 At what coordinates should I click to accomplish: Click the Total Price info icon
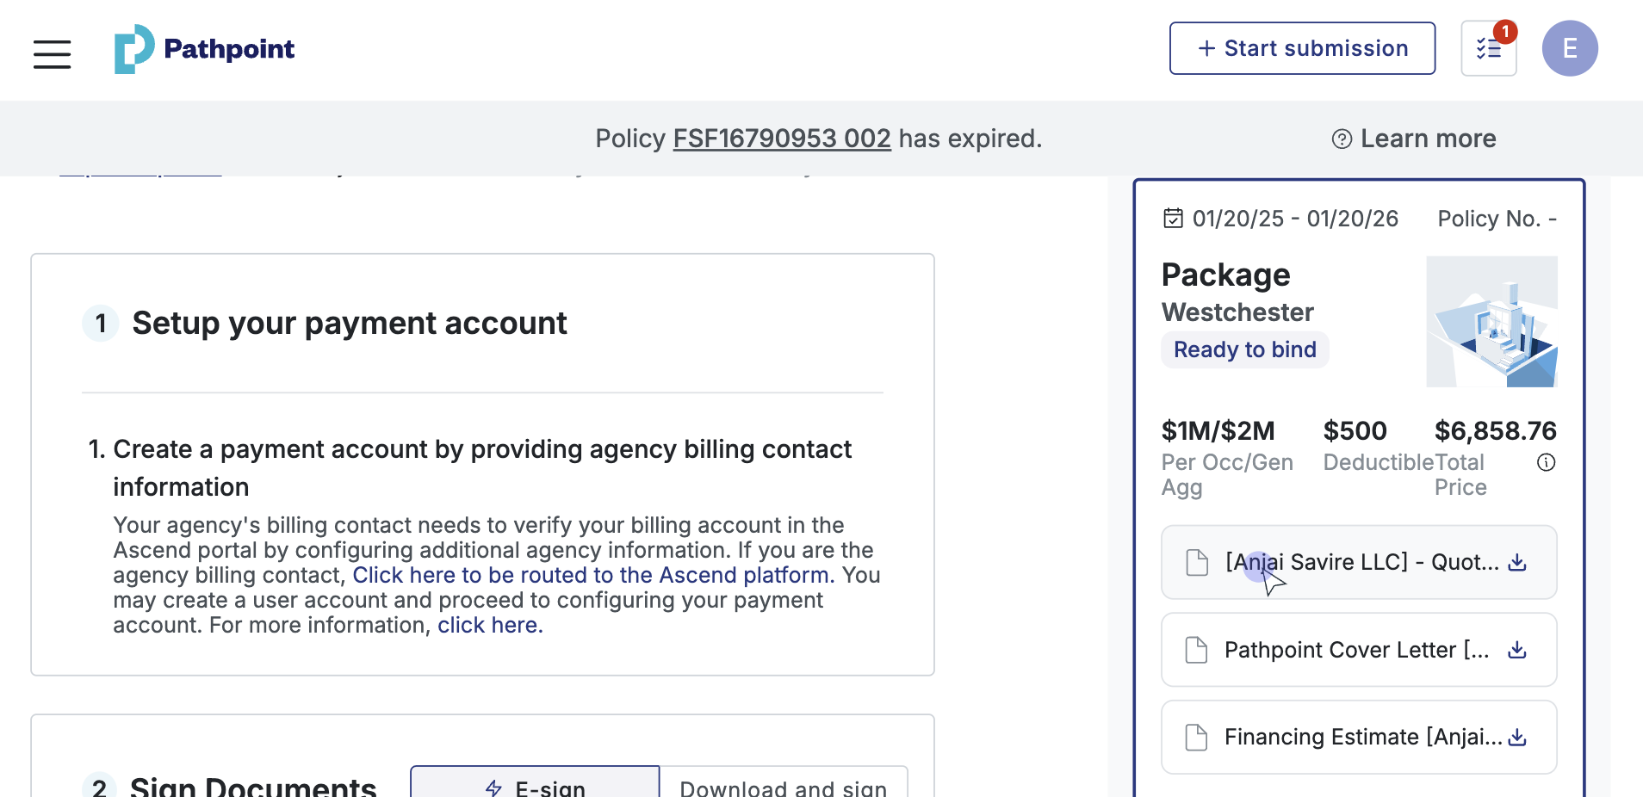pos(1547,463)
